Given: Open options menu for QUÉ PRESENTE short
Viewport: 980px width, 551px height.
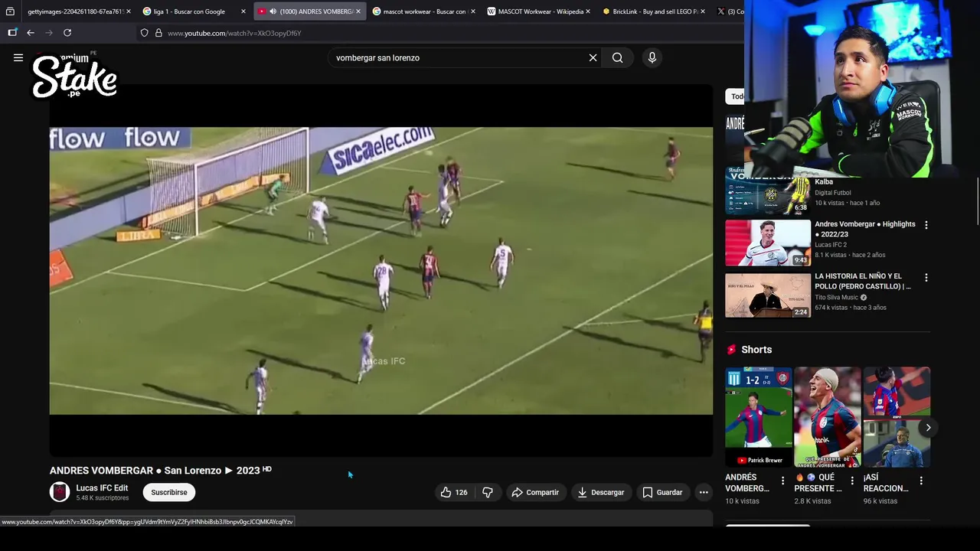Looking at the screenshot, I should point(852,481).
